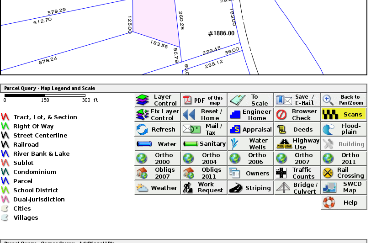Screen dimensions: 387x243
Task: Open the Owners button
Action: 250,173
